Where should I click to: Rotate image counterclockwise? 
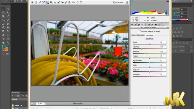77,2
